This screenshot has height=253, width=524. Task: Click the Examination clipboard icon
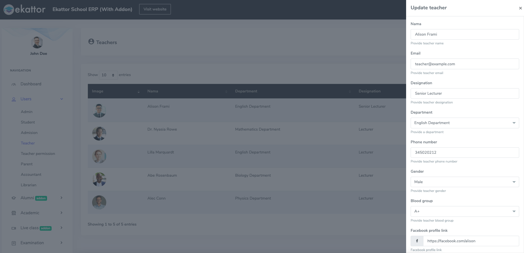click(x=14, y=243)
